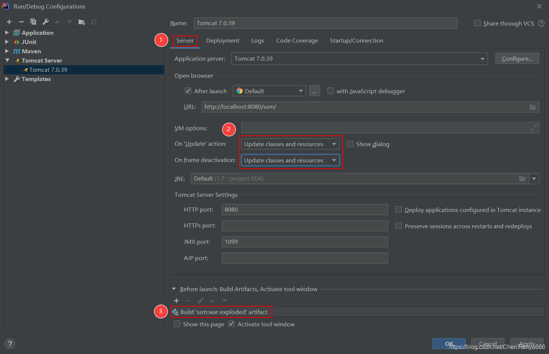Click the Cancel button
549x354 pixels.
[x=488, y=344]
